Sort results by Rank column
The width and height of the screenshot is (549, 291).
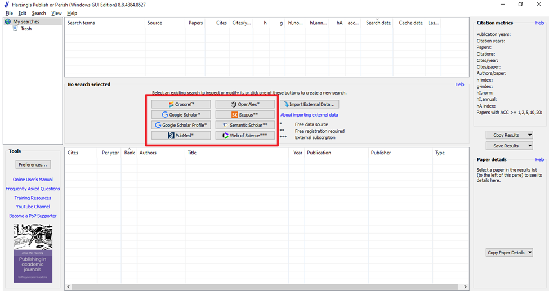point(129,153)
